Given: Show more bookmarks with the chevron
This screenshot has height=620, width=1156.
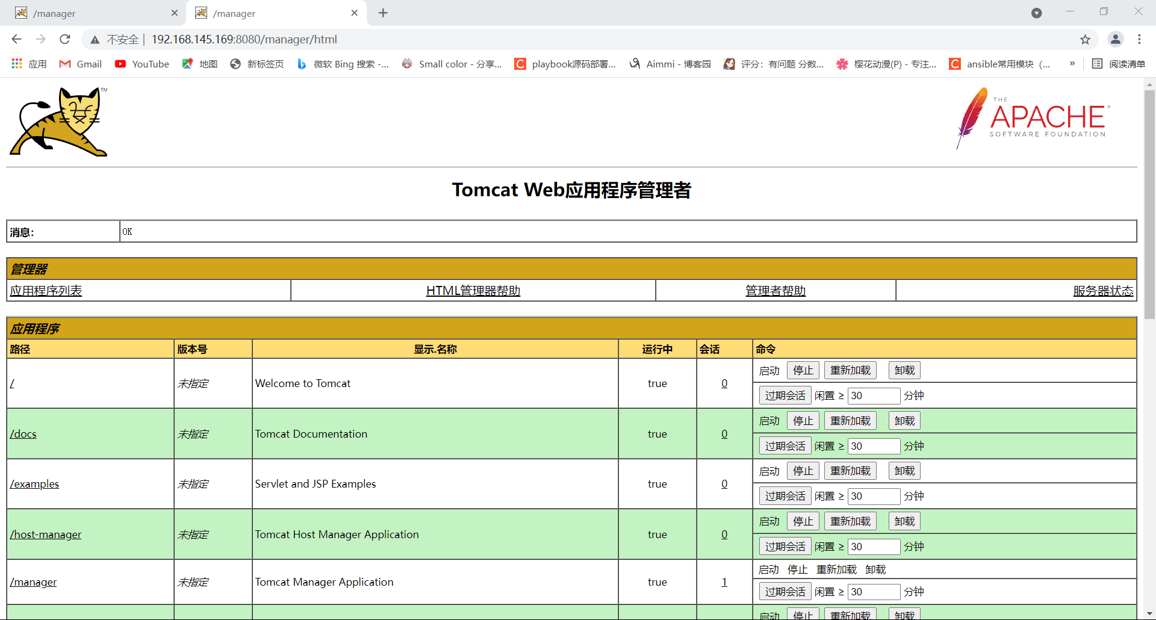Looking at the screenshot, I should (1072, 63).
